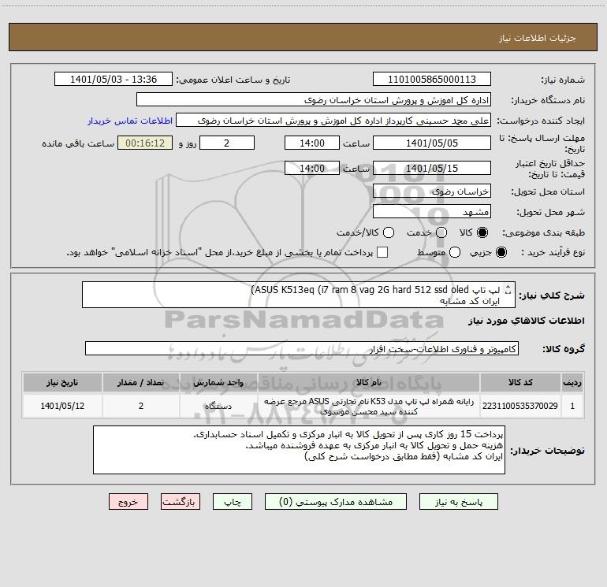
Task: Open مشاهده مدارک پیوستی (0) button
Action: click(336, 502)
